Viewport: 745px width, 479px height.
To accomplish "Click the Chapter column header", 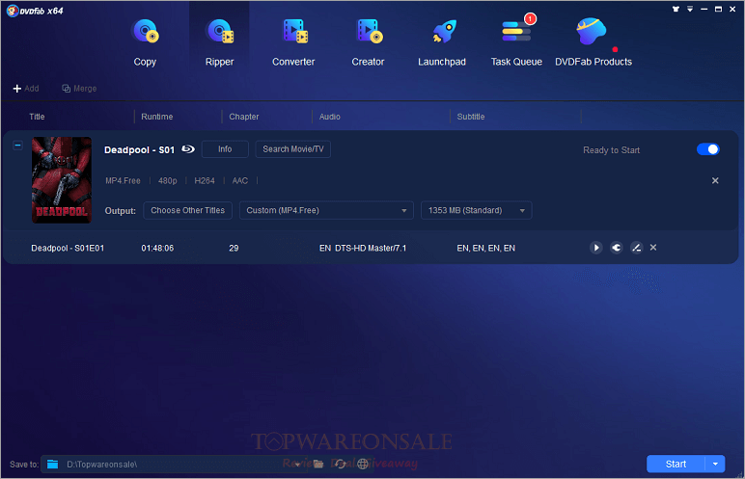I will tap(244, 117).
